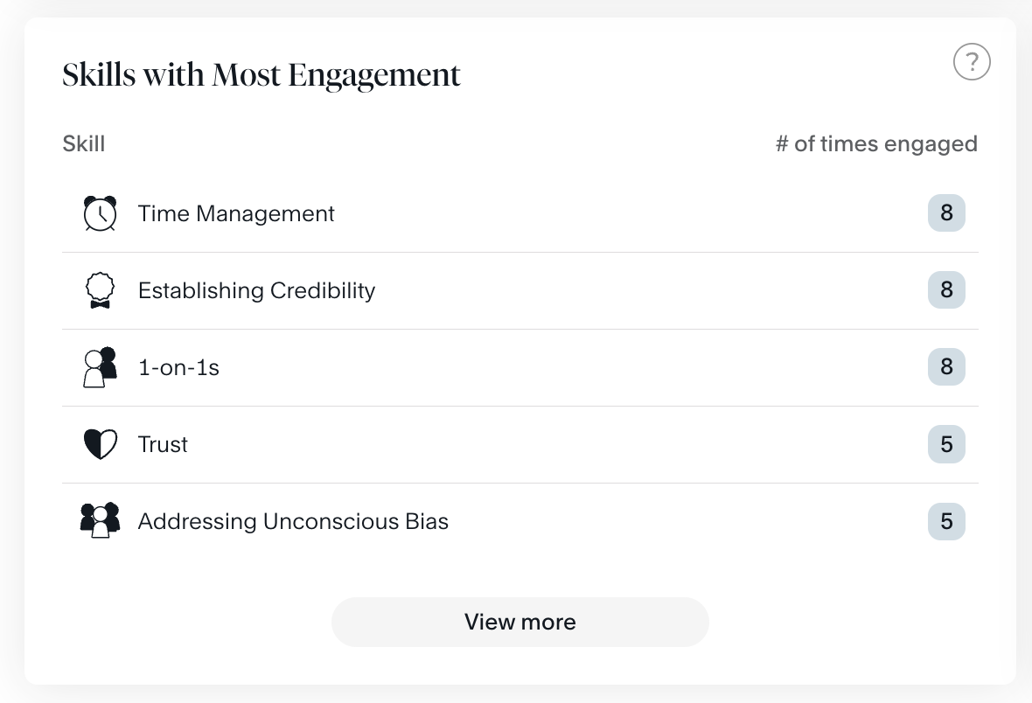Click the Trust heart icon
Viewport: 1032px width, 703px height.
tap(100, 444)
